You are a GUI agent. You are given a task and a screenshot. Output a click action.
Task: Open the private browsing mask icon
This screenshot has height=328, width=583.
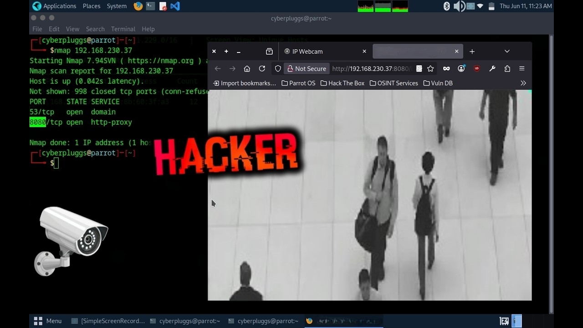(x=446, y=68)
